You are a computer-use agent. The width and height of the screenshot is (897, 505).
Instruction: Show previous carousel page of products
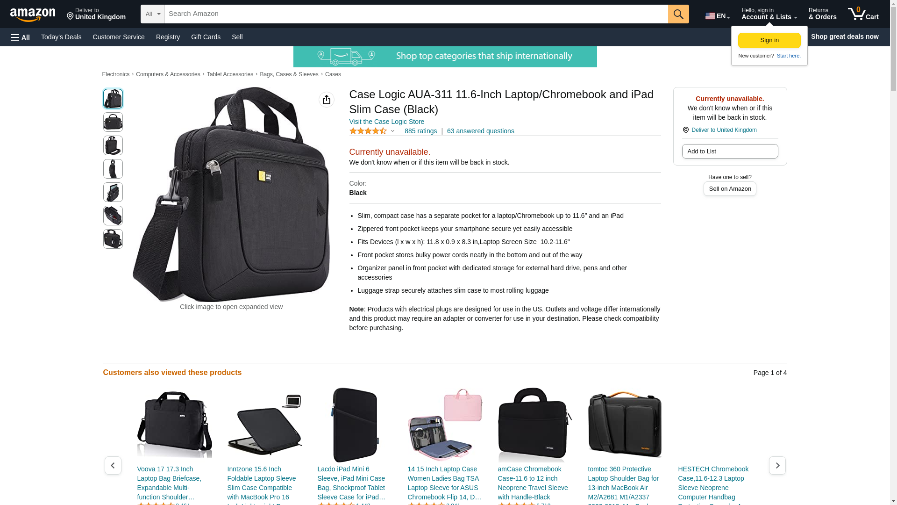[113, 466]
